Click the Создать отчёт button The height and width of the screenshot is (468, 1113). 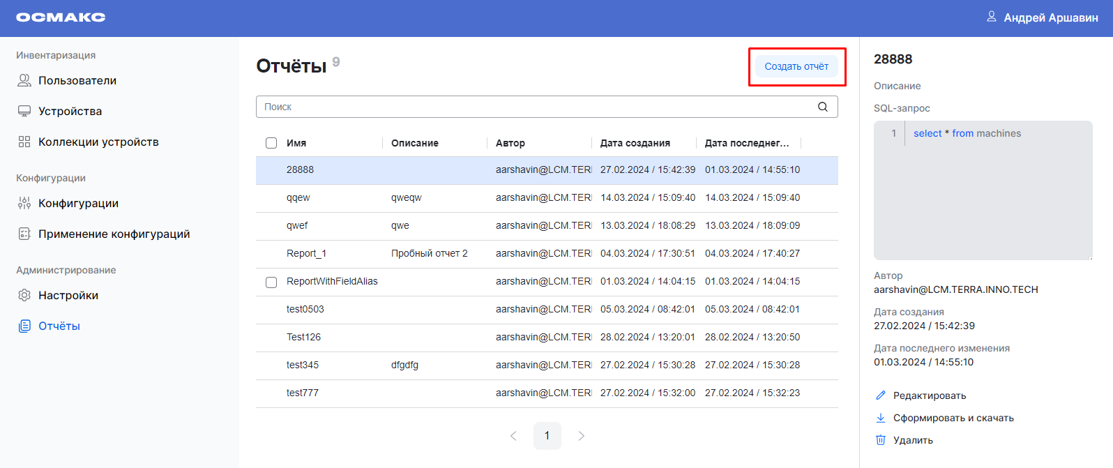[796, 67]
